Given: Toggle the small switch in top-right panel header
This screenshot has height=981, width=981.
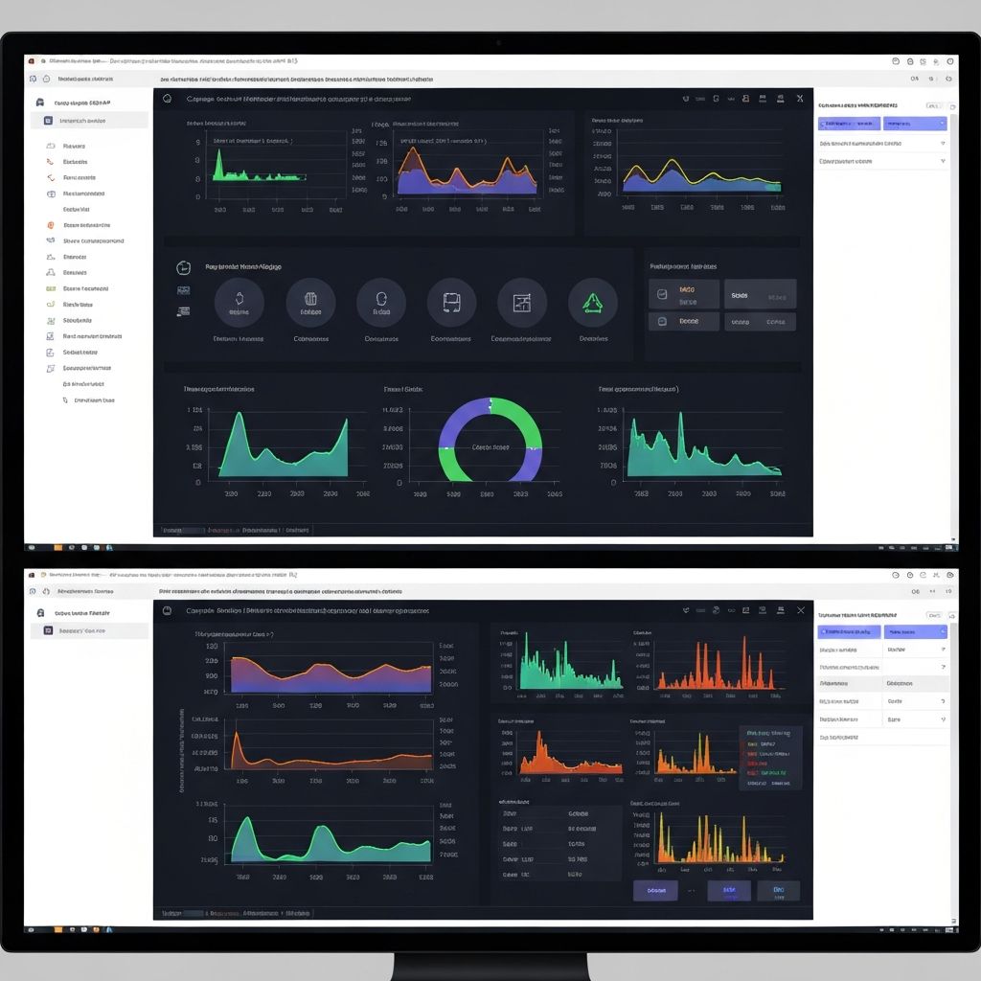Looking at the screenshot, I should click(932, 105).
